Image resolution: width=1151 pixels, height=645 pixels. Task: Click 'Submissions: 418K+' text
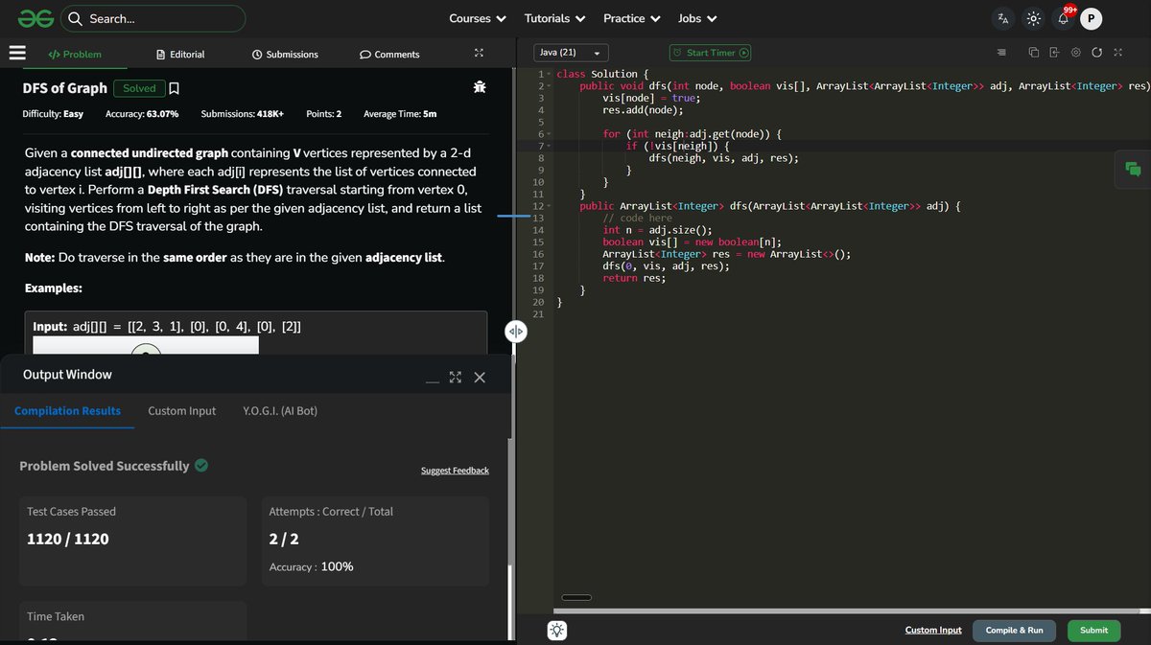click(242, 114)
